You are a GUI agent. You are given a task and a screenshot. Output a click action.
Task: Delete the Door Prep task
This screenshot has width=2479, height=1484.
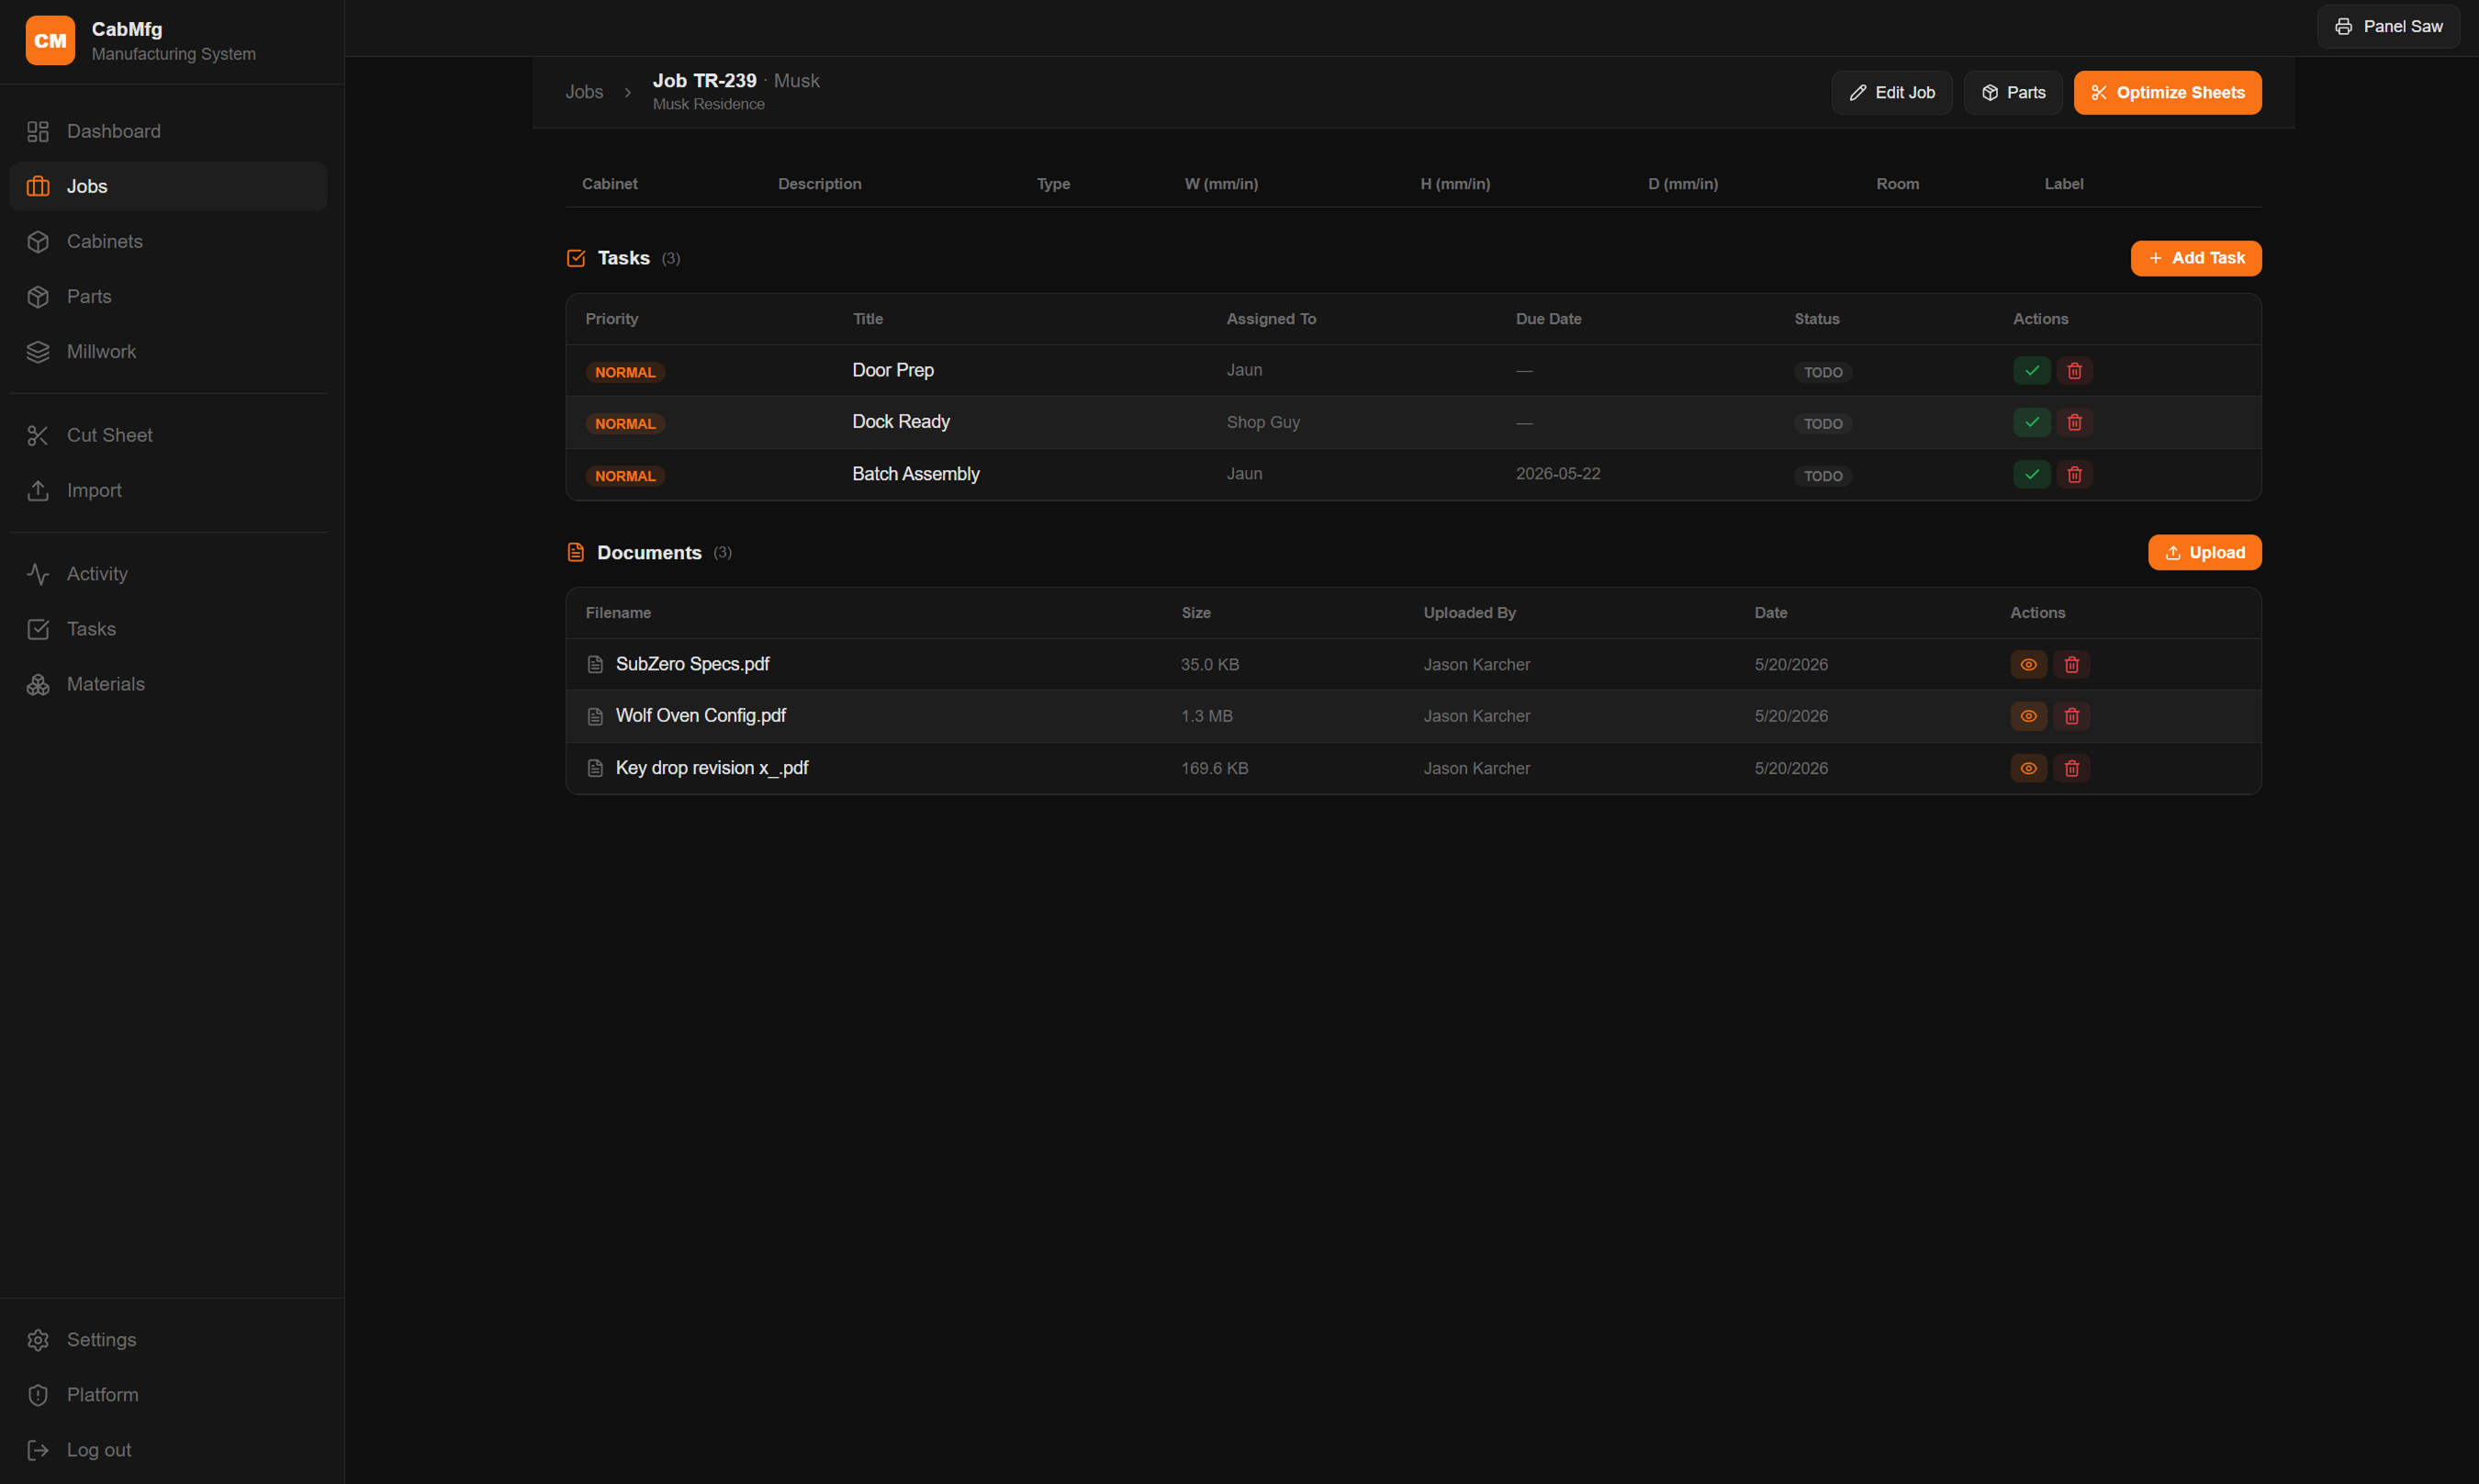(2074, 371)
